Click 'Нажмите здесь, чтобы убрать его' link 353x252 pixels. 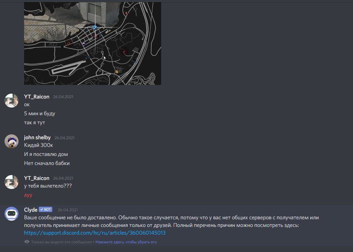click(x=126, y=242)
